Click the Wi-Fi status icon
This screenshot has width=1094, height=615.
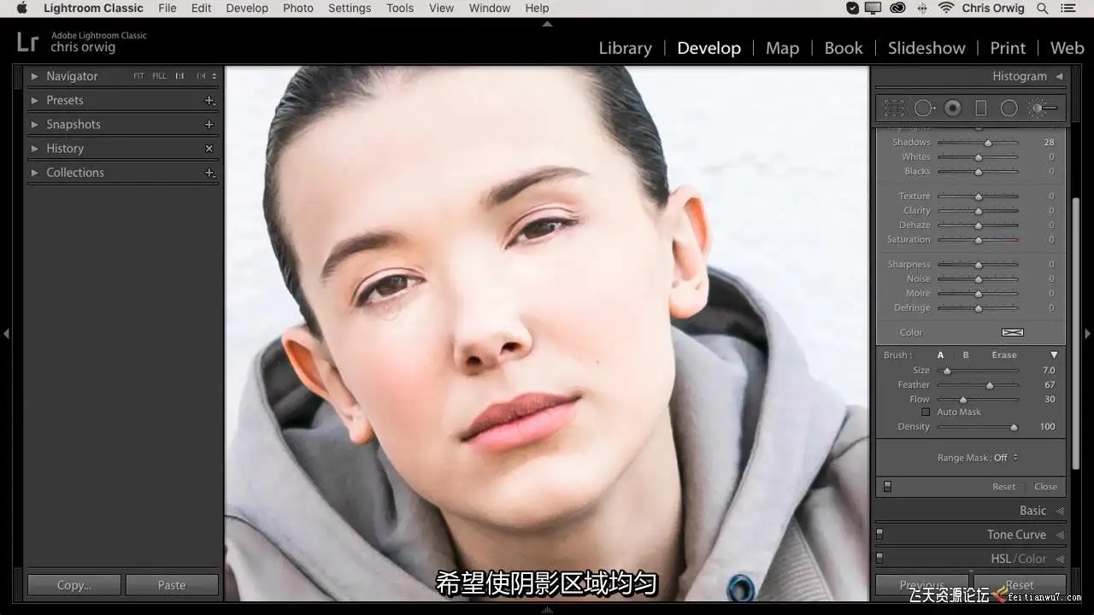[x=946, y=9]
